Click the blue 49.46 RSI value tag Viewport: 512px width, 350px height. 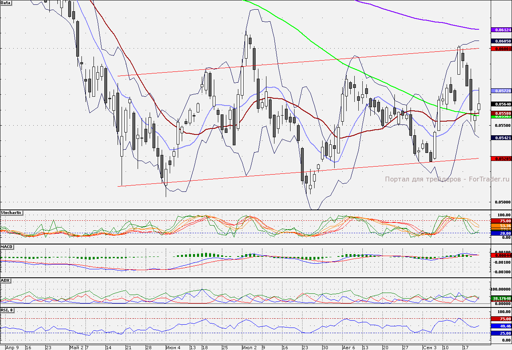tap(501, 326)
